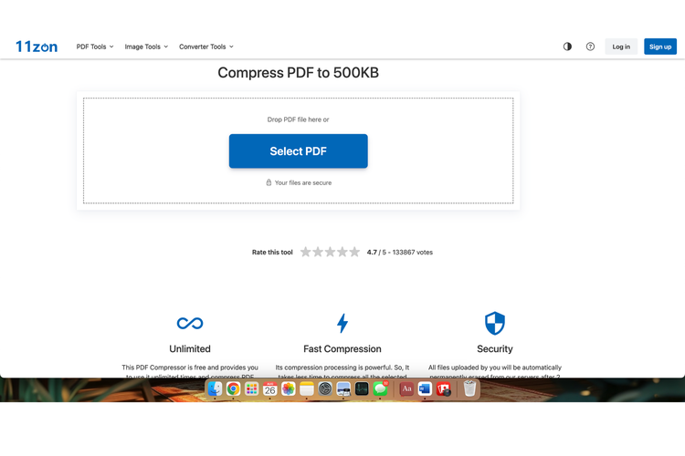685x456 pixels.
Task: Click the Select PDF button
Action: [298, 151]
